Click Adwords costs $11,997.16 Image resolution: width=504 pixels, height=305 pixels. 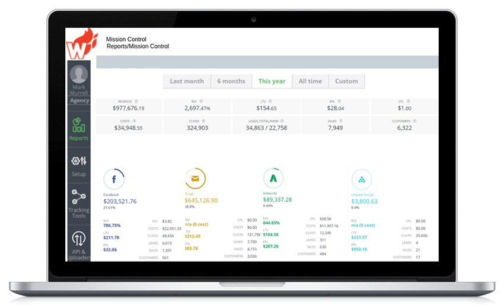coord(329,226)
